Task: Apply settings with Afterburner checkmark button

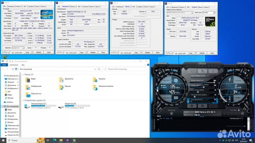Action: click(213, 106)
